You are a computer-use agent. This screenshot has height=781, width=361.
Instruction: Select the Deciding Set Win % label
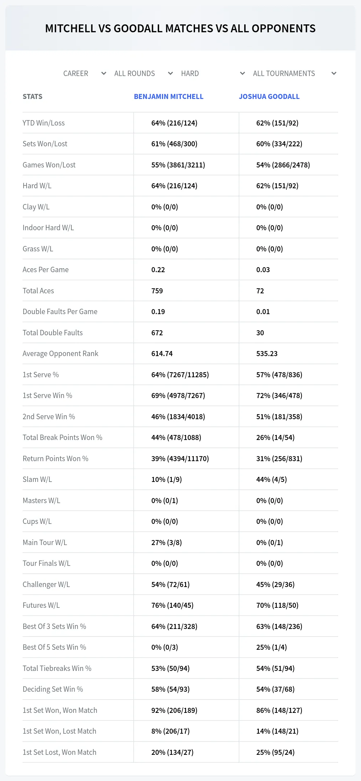coord(53,689)
